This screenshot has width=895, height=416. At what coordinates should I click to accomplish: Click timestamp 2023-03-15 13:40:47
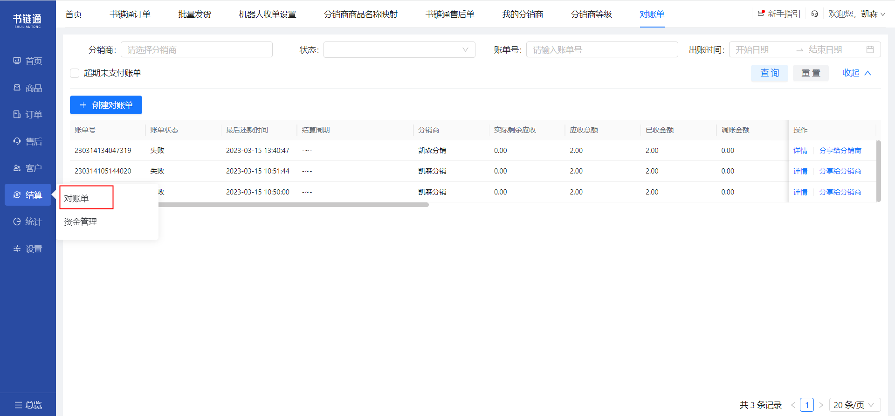click(x=258, y=151)
